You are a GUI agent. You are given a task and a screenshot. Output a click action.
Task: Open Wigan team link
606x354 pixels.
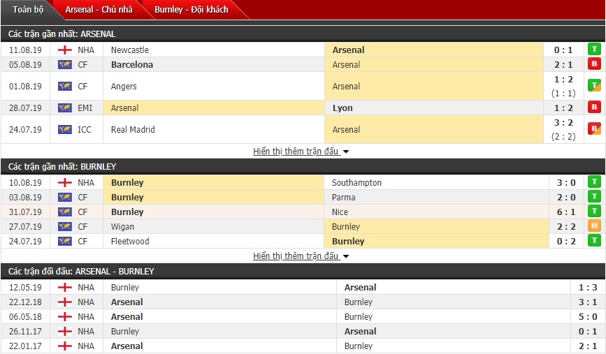tap(122, 227)
